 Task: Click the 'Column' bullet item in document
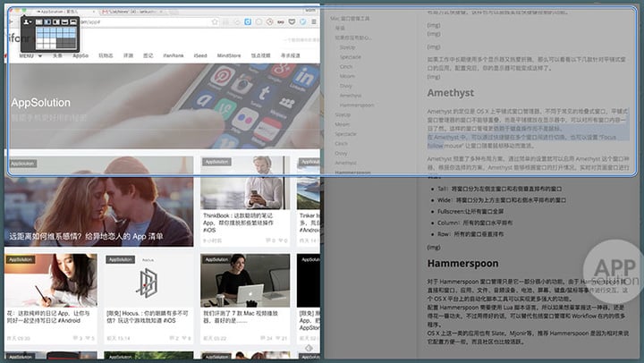click(475, 223)
